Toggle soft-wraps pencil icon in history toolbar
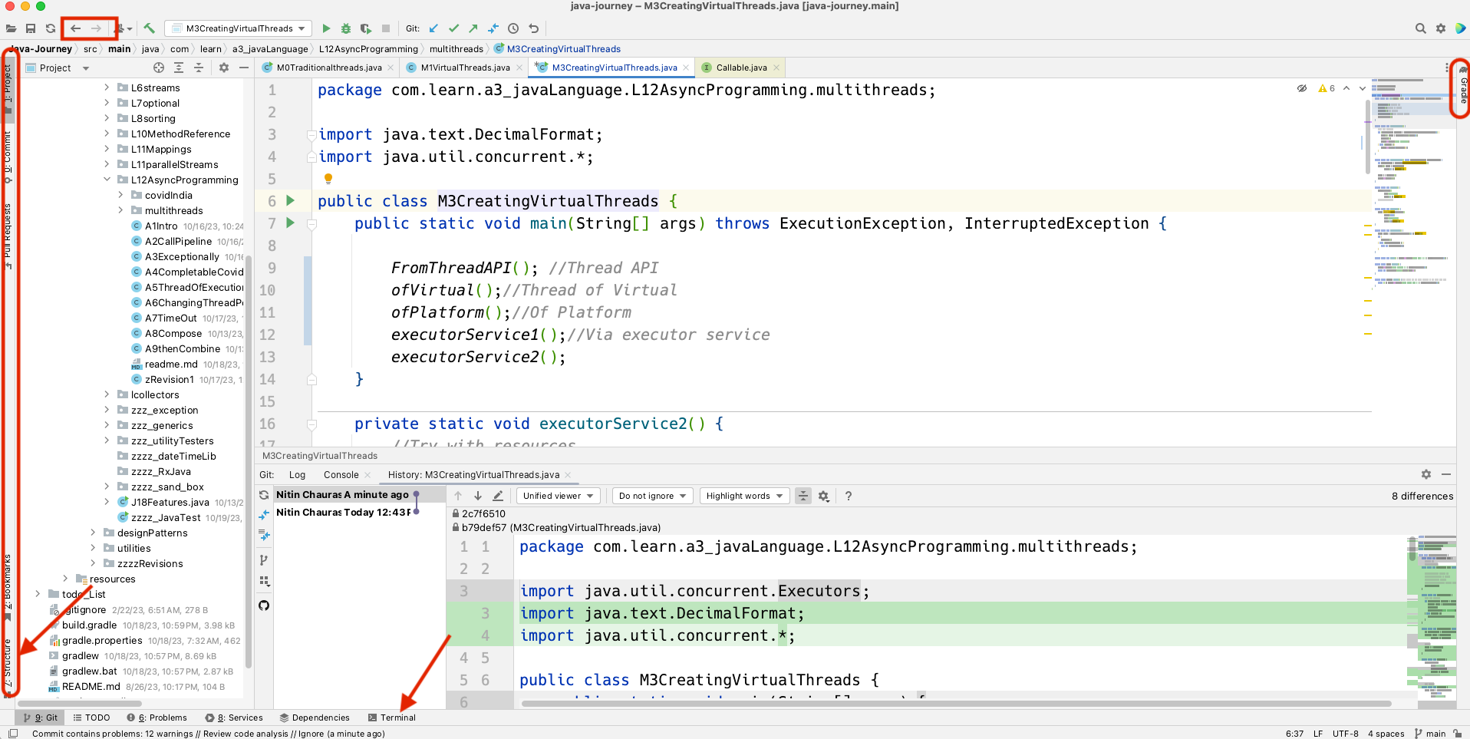 click(x=497, y=496)
